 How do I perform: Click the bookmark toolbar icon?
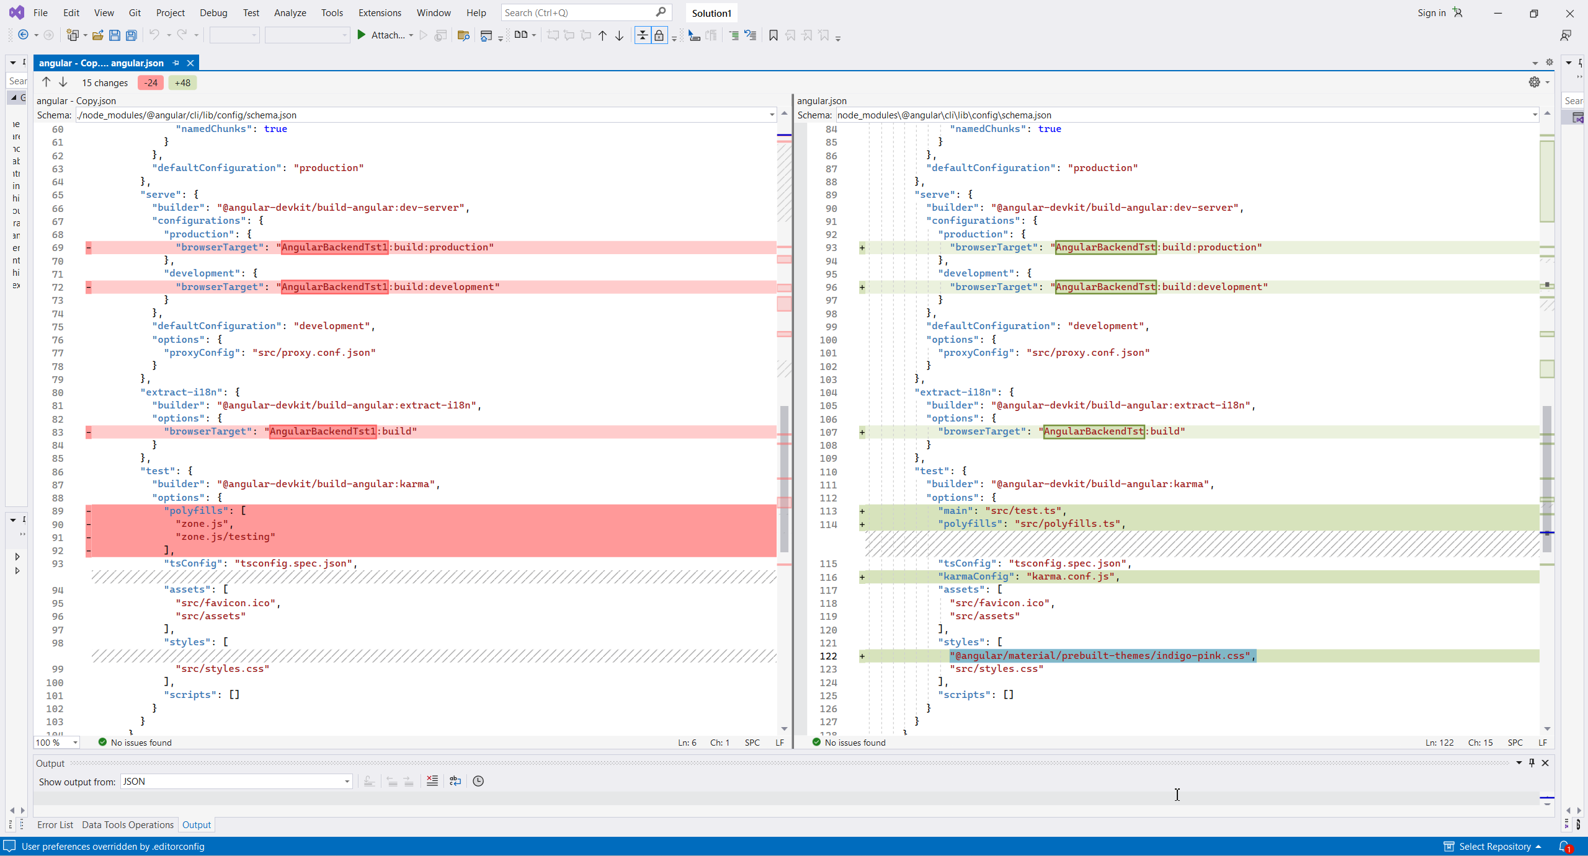(773, 35)
